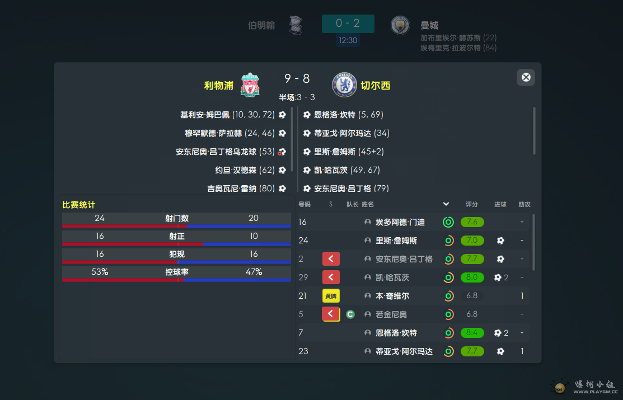
Task: Click the substitution arrow for 凯·哈瓦茨
Action: coord(331,277)
